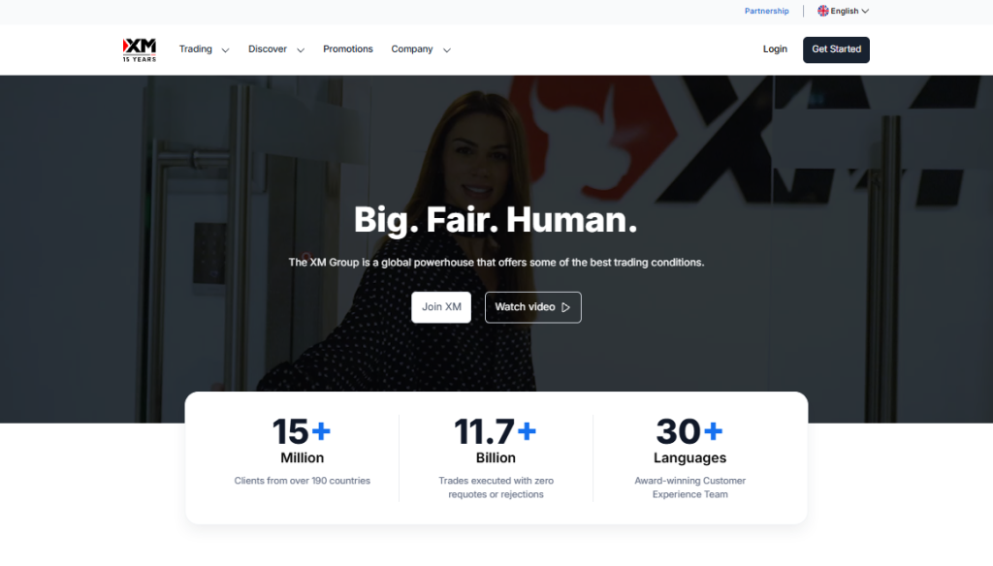The height and width of the screenshot is (566, 993).
Task: Open the Discover menu
Action: pos(267,49)
